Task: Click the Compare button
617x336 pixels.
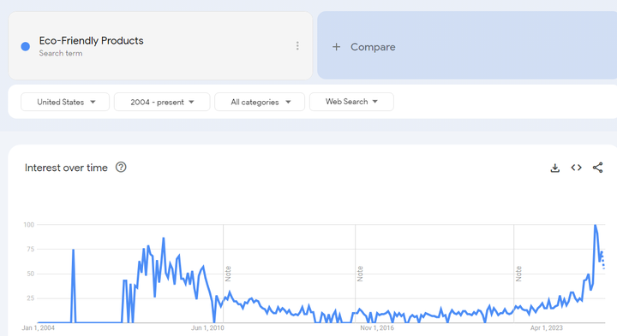Action: (467, 45)
